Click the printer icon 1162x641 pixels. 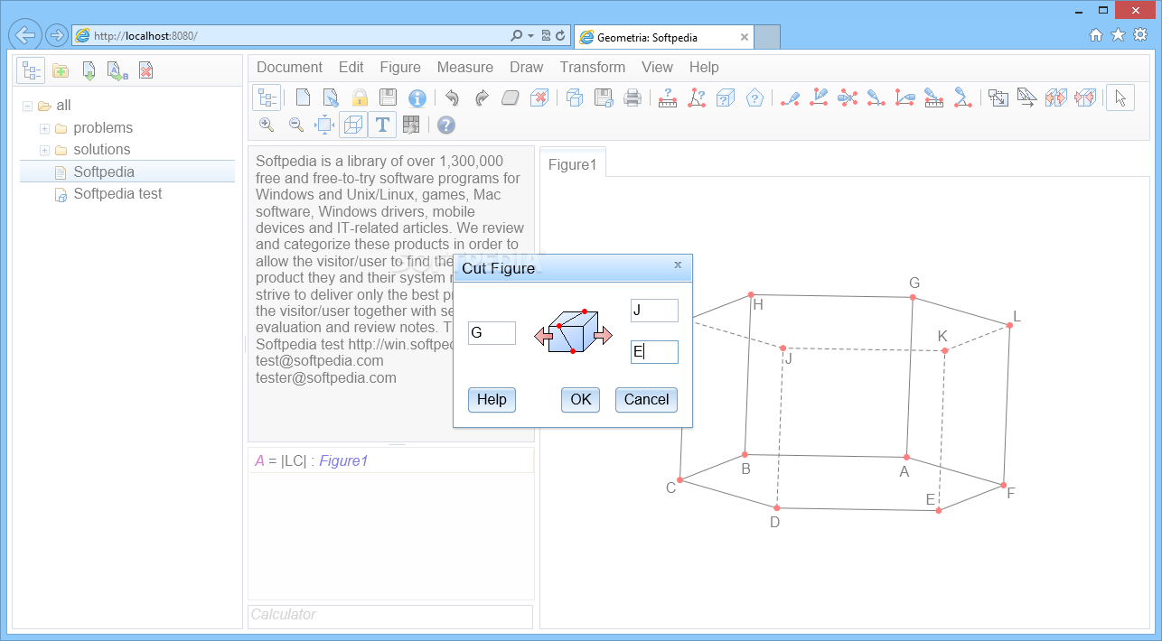[x=633, y=98]
